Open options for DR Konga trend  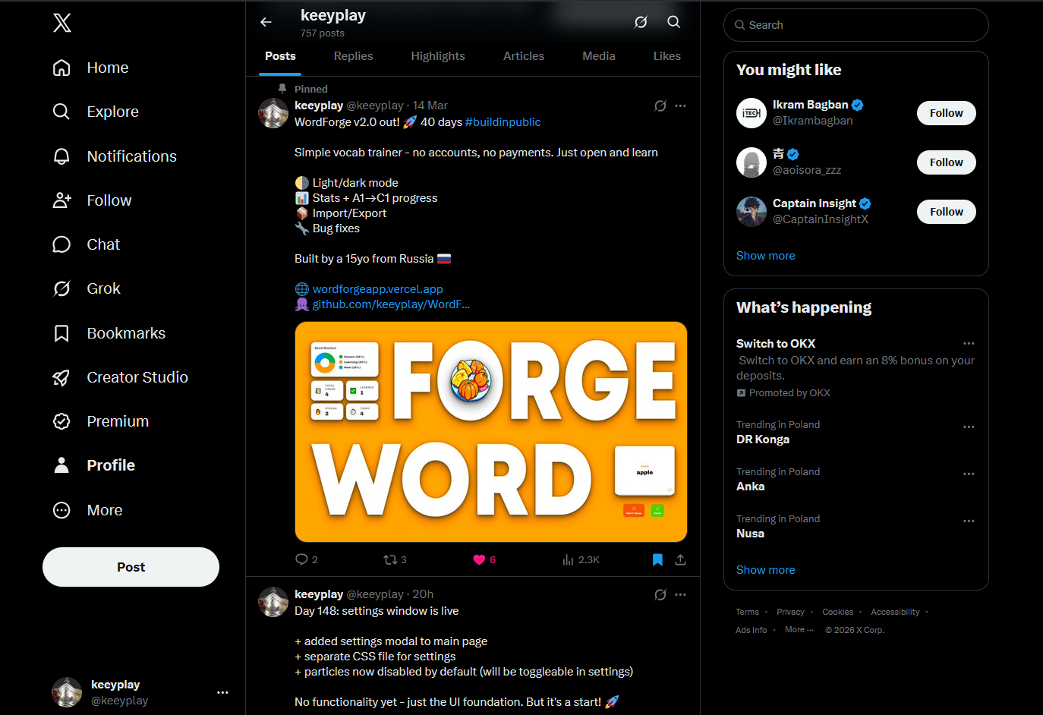(969, 427)
